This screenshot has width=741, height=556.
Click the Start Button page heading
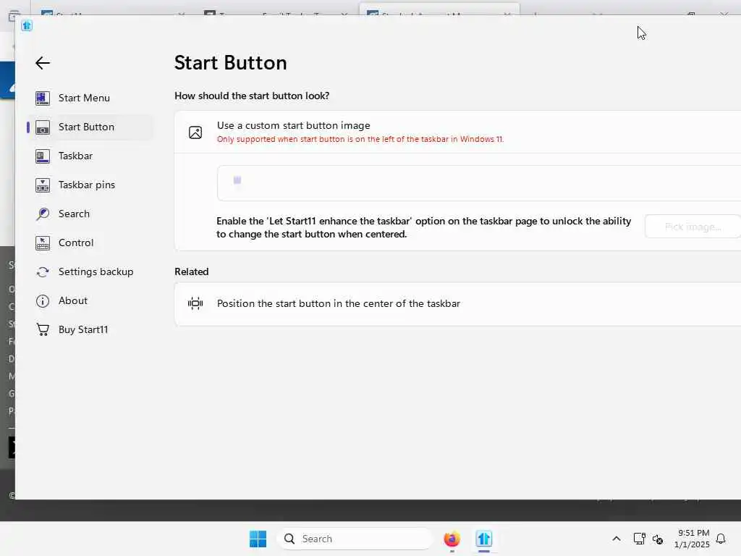point(231,63)
